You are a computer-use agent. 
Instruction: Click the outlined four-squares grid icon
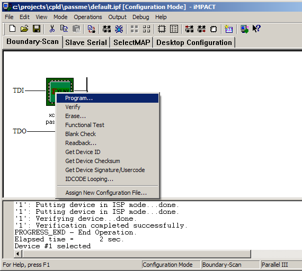click(146, 29)
